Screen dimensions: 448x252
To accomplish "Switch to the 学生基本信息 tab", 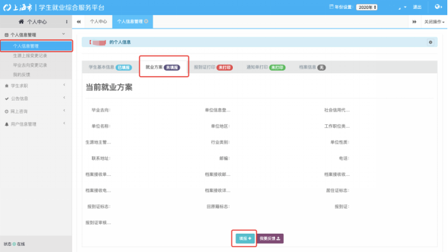I will point(110,67).
